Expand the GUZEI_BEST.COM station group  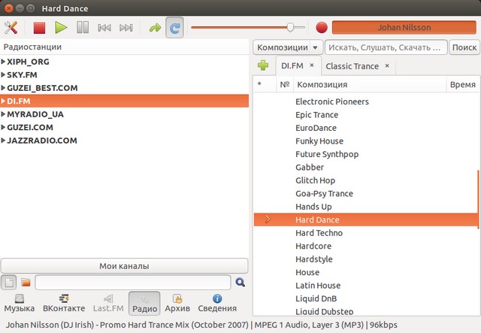pos(3,88)
